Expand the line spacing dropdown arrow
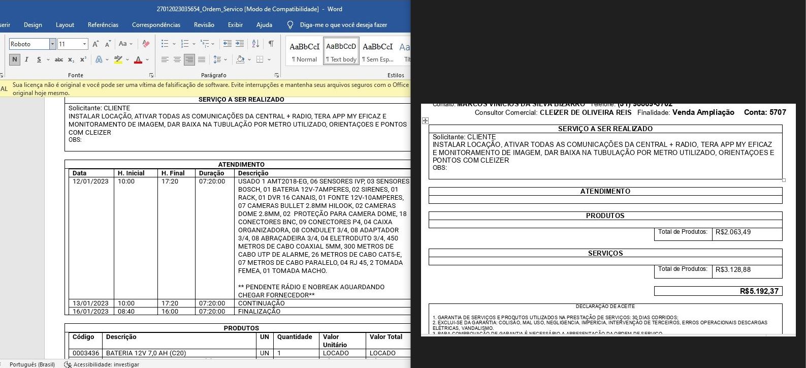This screenshot has height=368, width=806. point(226,59)
